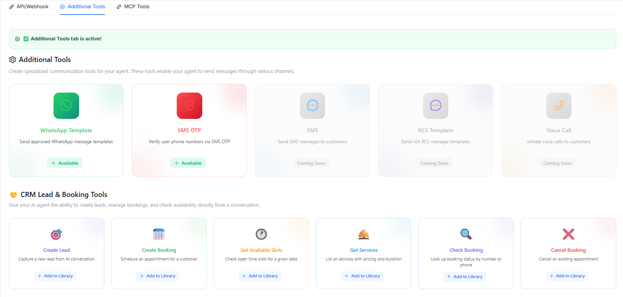Click the SMS OTP title text
623x297 pixels.
pyautogui.click(x=189, y=130)
